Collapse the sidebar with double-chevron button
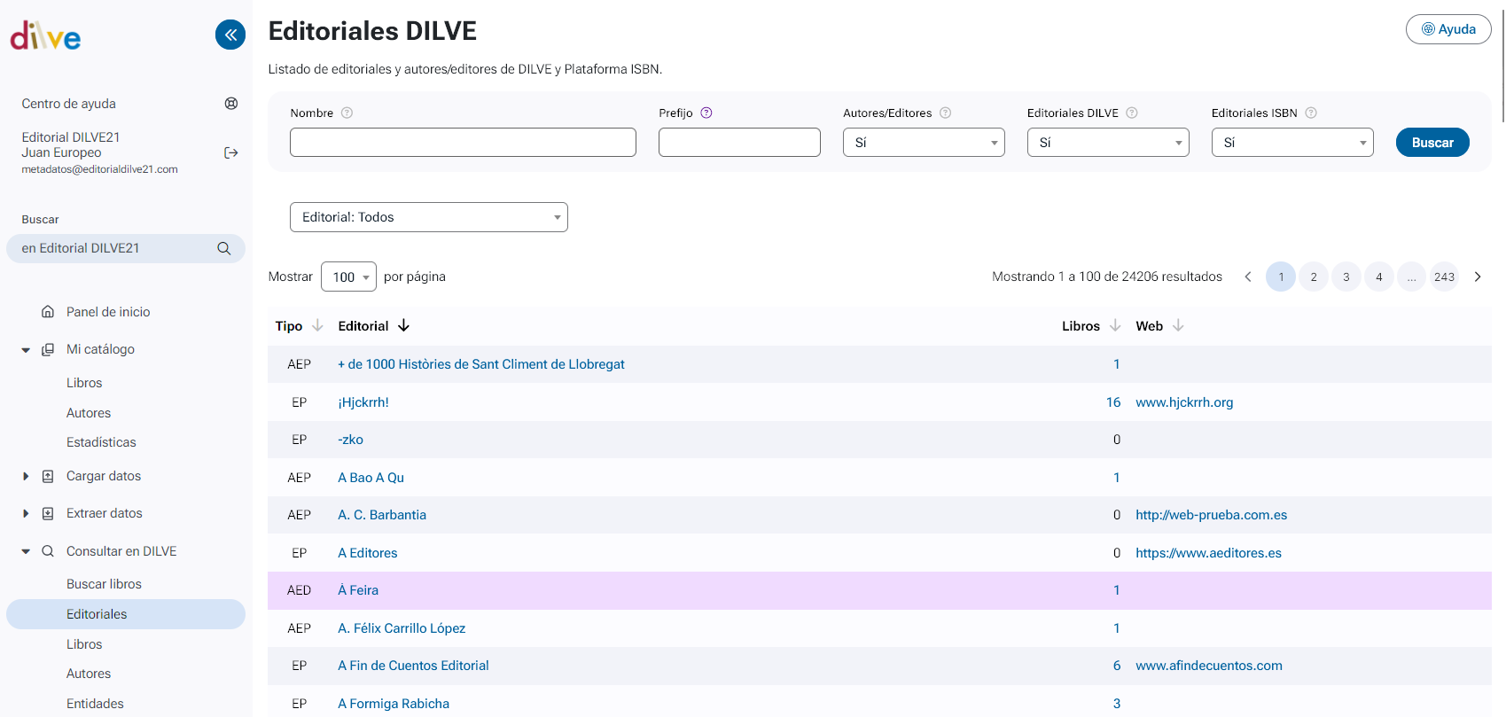This screenshot has width=1506, height=717. point(230,35)
